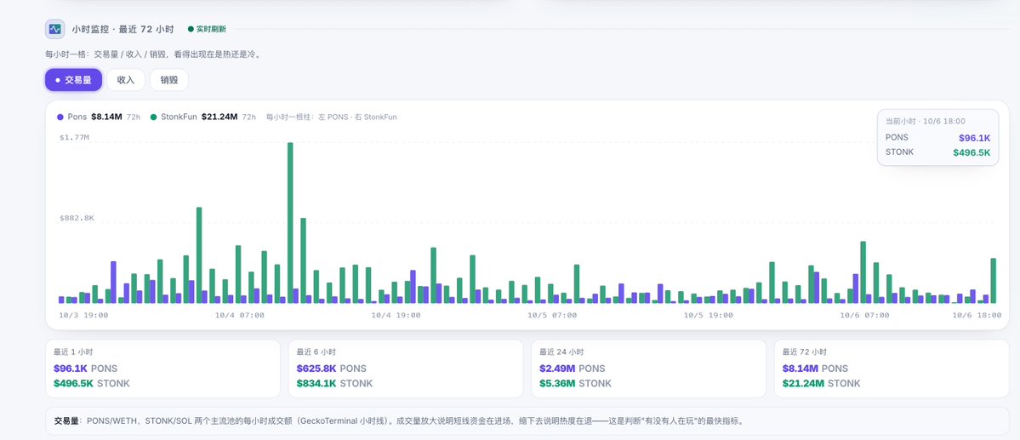Click $496.5K STONK in the 1-hour card

pos(92,383)
